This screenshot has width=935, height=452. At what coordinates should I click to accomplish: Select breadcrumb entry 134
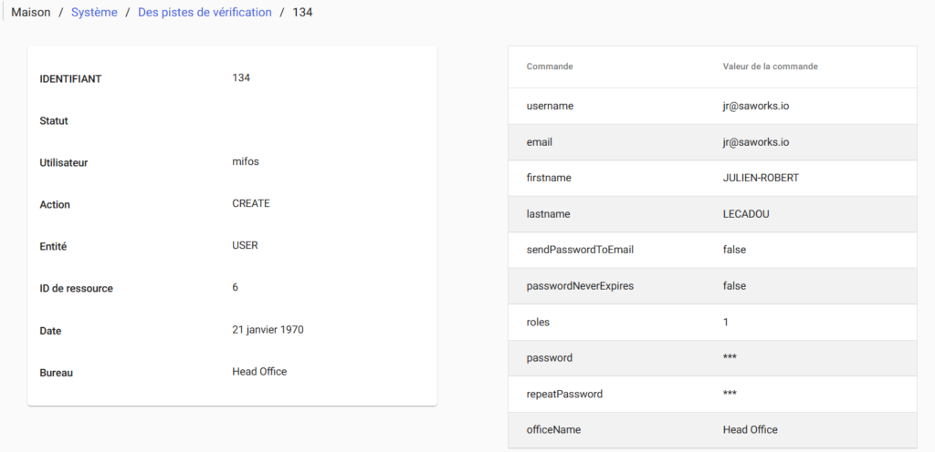pyautogui.click(x=302, y=13)
